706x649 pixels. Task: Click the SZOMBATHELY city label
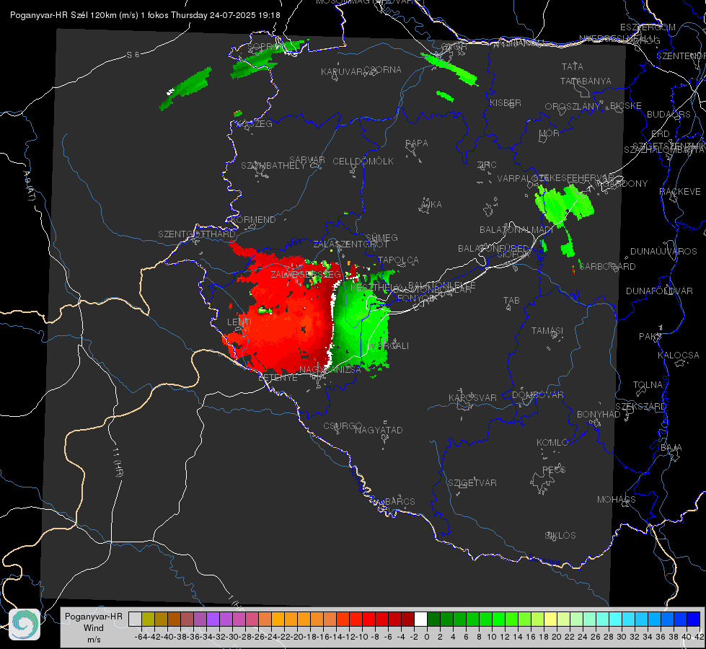pos(273,166)
